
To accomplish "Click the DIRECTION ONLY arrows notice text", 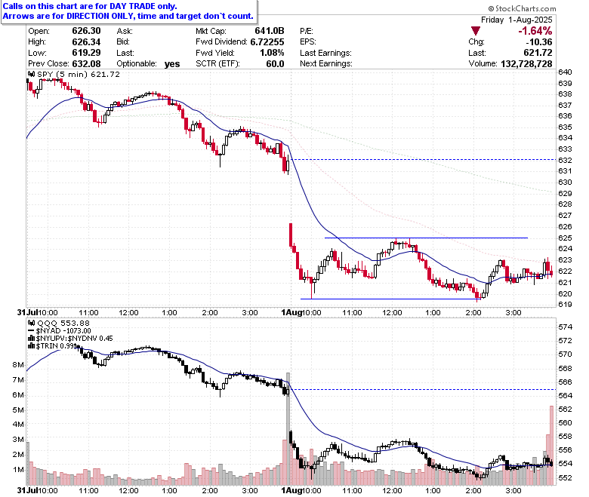I will (x=128, y=16).
